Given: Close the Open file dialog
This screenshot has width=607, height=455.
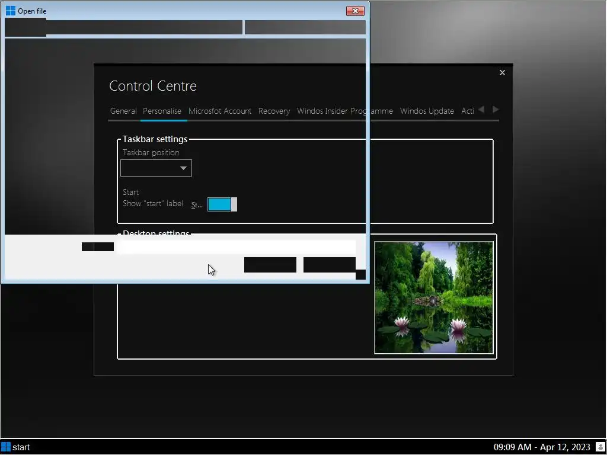Looking at the screenshot, I should pyautogui.click(x=355, y=11).
